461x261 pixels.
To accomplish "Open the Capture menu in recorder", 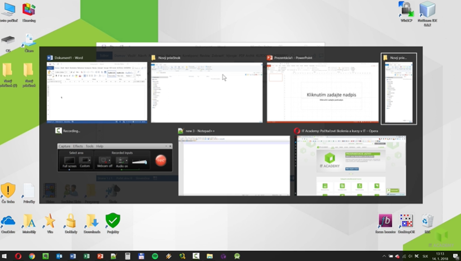I will point(64,146).
